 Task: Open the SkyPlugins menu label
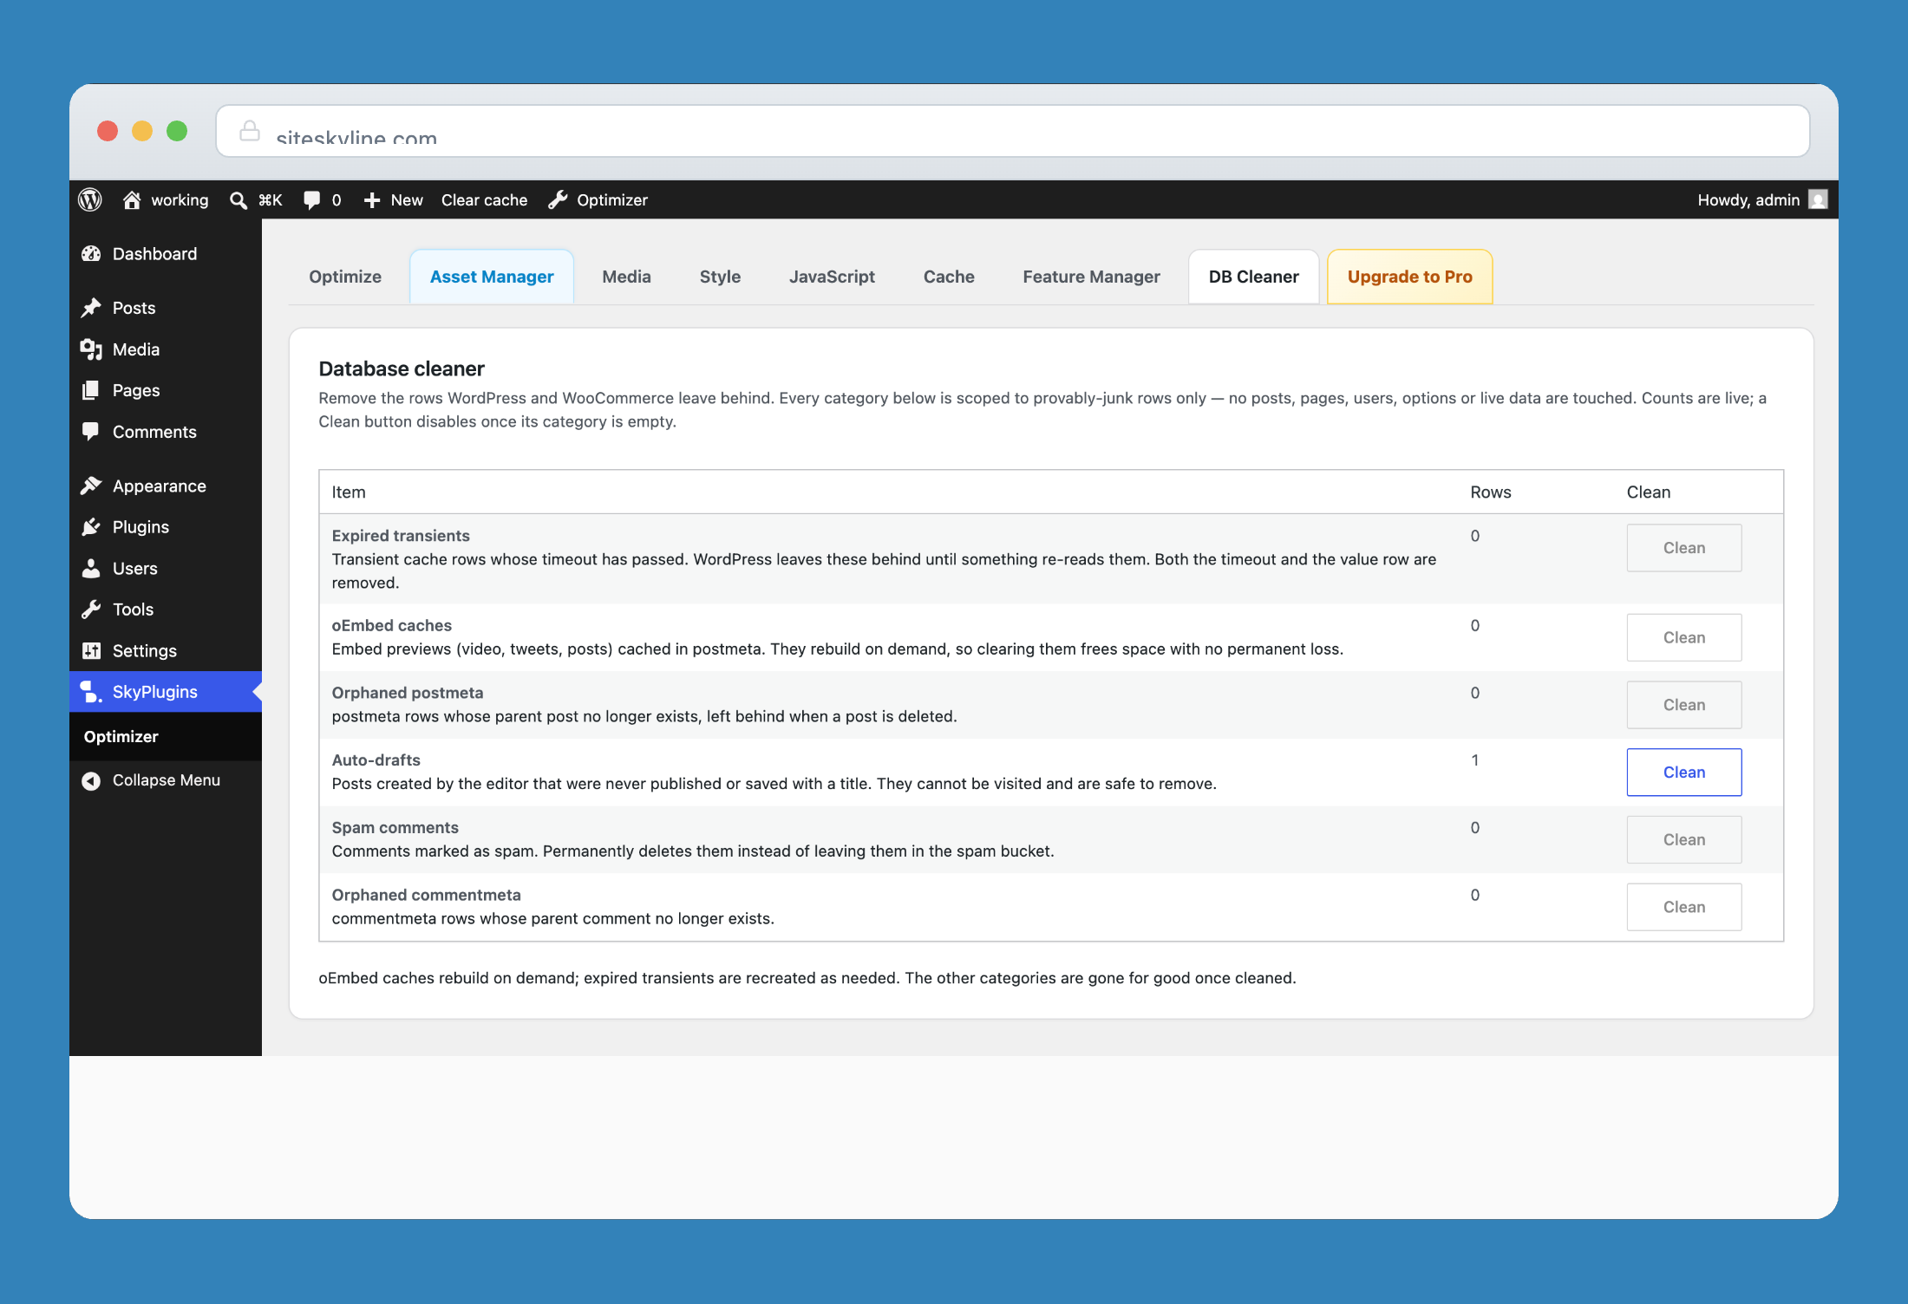click(x=155, y=692)
